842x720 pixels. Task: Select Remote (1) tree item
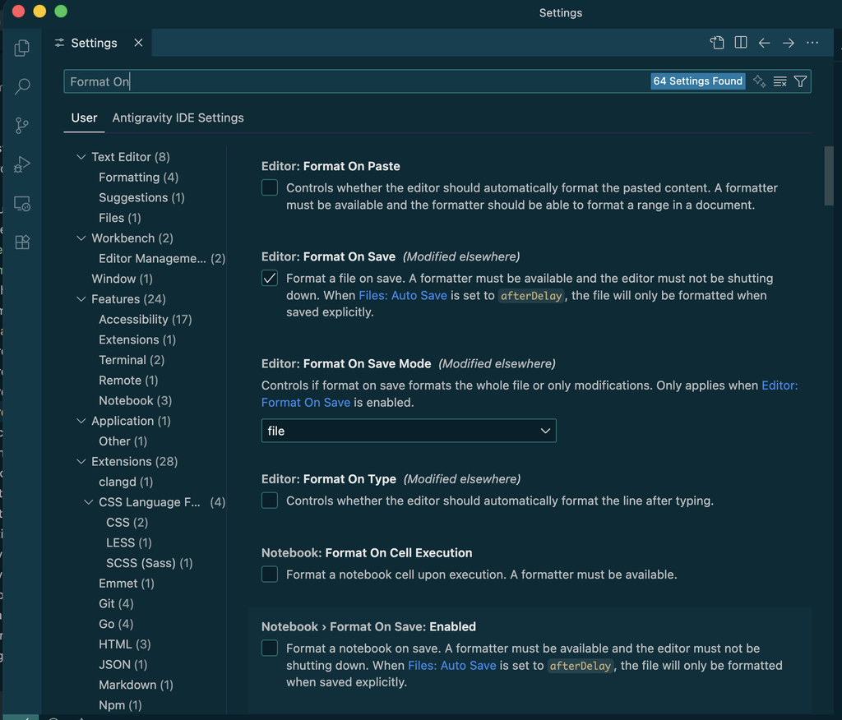[128, 380]
